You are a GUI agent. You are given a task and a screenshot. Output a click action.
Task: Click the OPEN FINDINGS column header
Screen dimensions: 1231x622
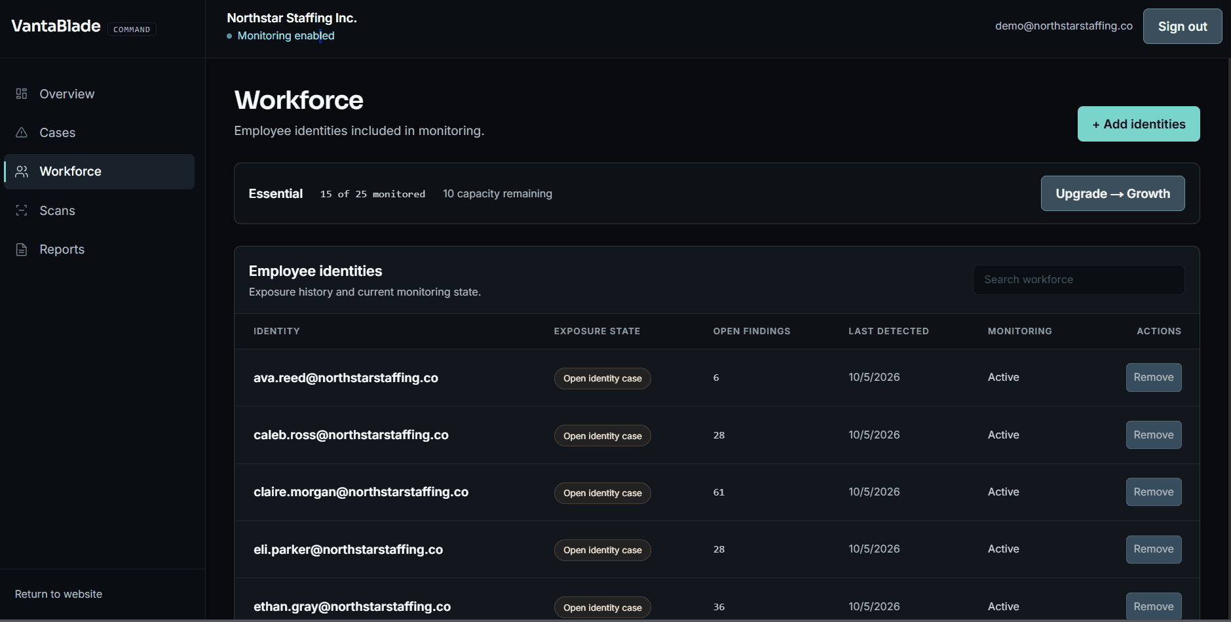point(751,331)
